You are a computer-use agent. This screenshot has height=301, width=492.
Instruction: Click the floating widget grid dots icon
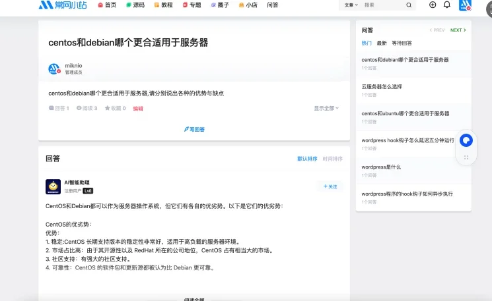[466, 157]
